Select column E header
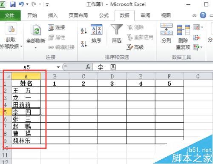 tap(141, 76)
